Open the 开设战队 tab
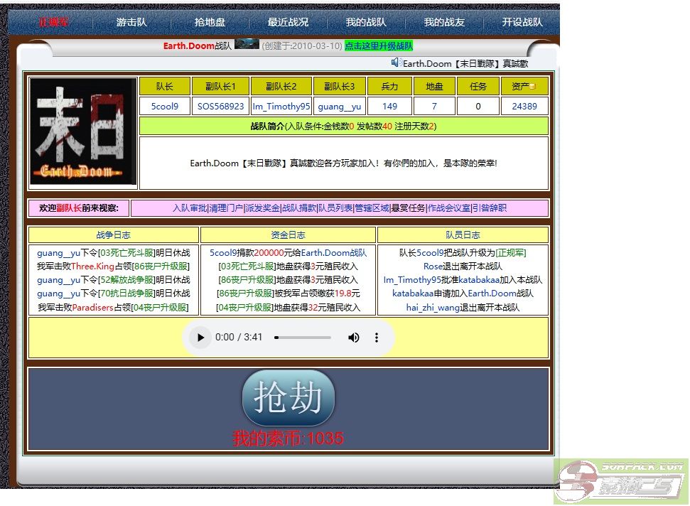Image resolution: width=690 pixels, height=506 pixels. [522, 22]
